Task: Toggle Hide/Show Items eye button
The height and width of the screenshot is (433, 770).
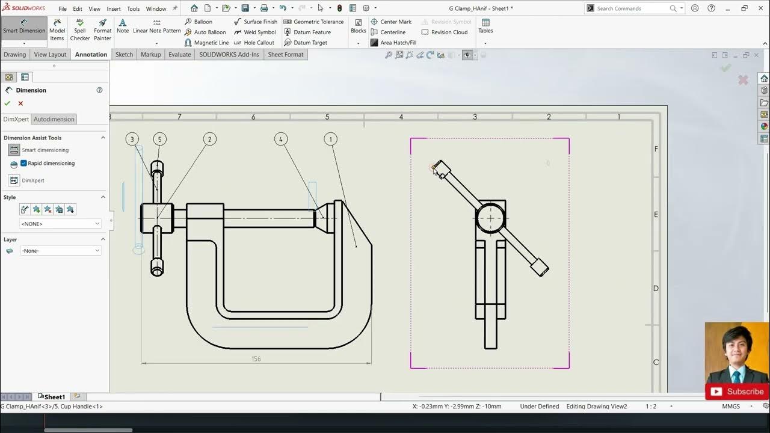Action: click(x=467, y=55)
